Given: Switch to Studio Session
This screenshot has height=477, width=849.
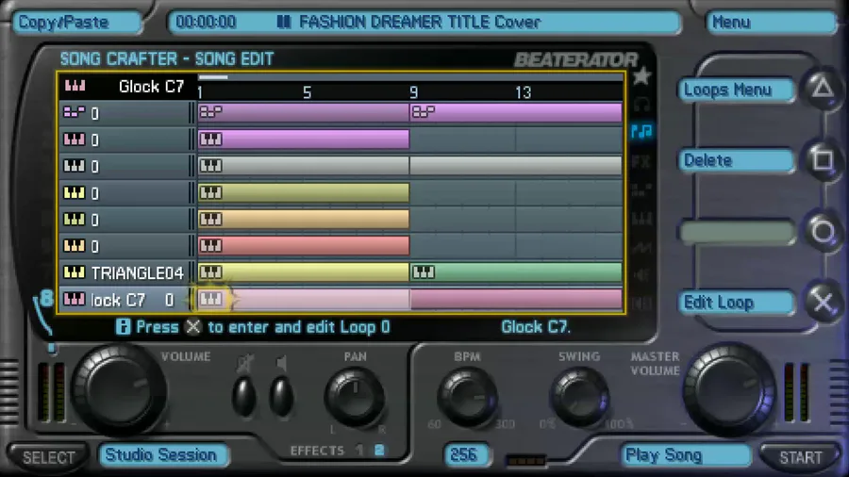Looking at the screenshot, I should click(163, 454).
